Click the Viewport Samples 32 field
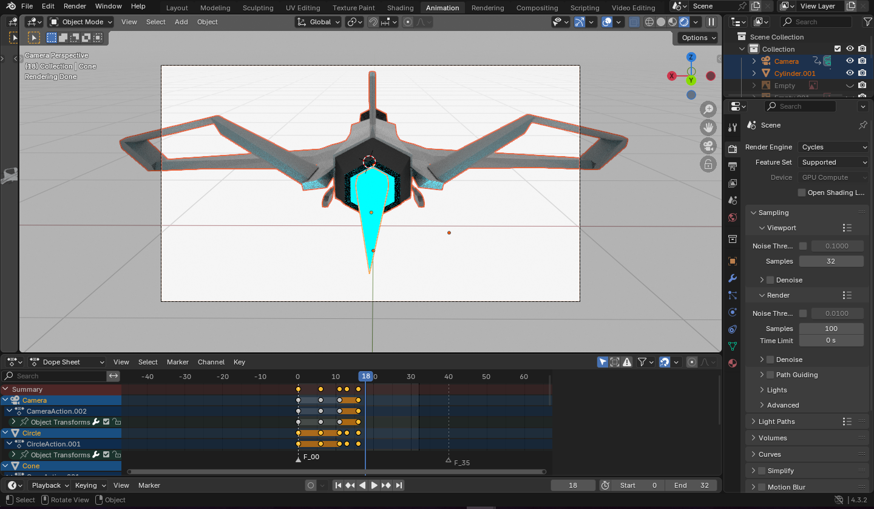874x509 pixels. 831,261
